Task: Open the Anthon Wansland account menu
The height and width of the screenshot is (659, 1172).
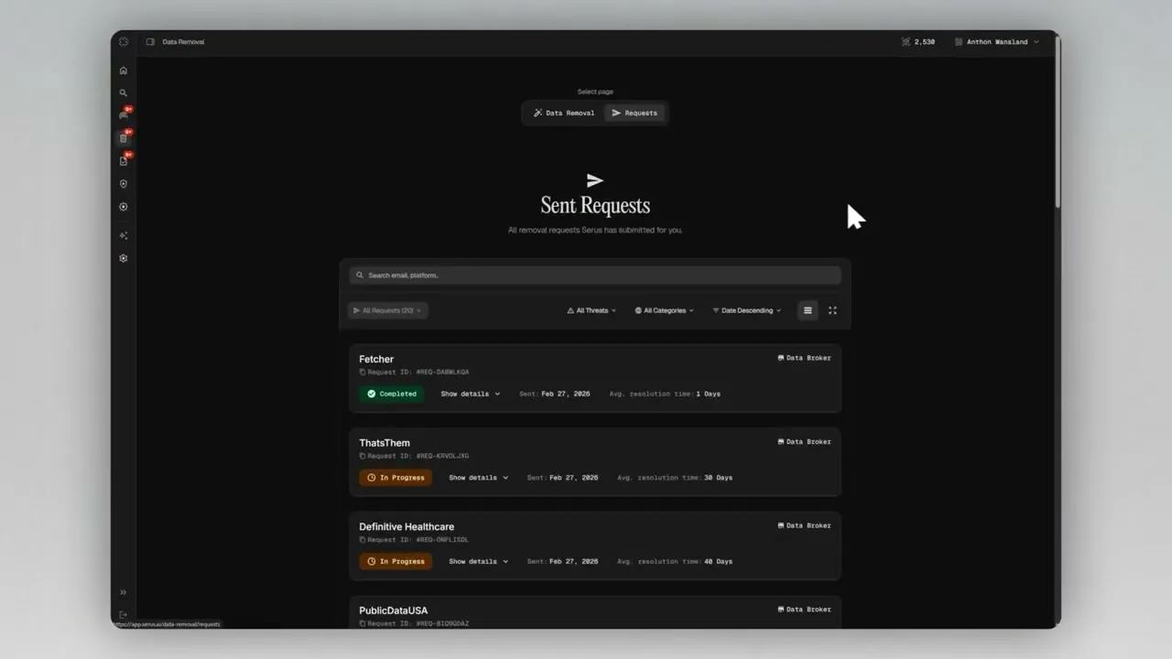Action: pos(996,42)
